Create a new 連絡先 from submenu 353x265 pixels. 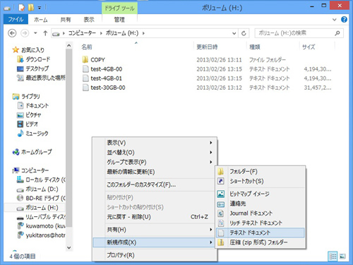pos(261,204)
